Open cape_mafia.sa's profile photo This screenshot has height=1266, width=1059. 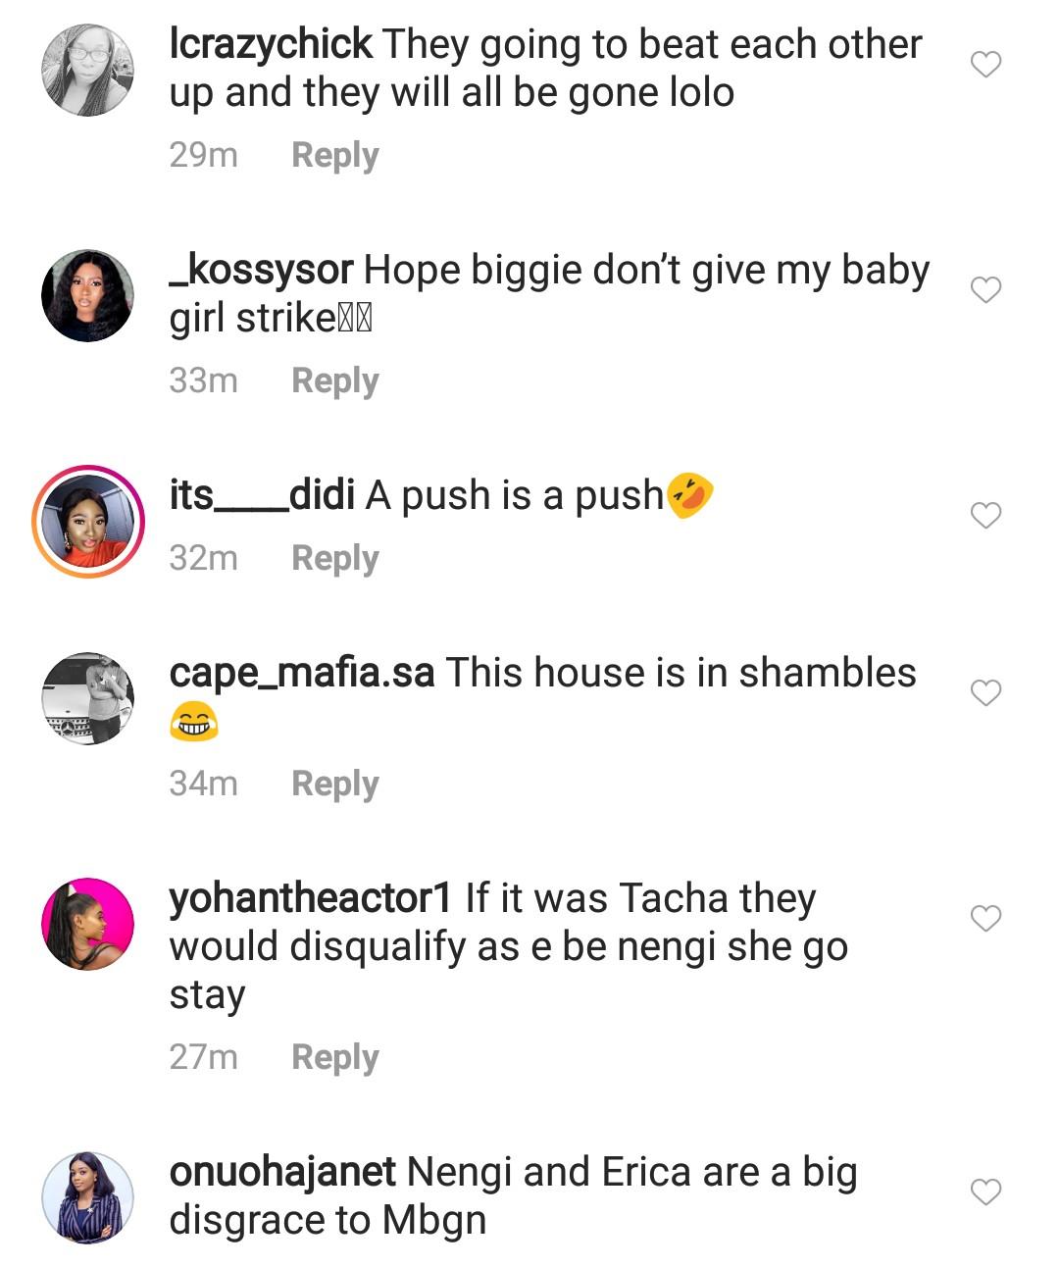(87, 698)
